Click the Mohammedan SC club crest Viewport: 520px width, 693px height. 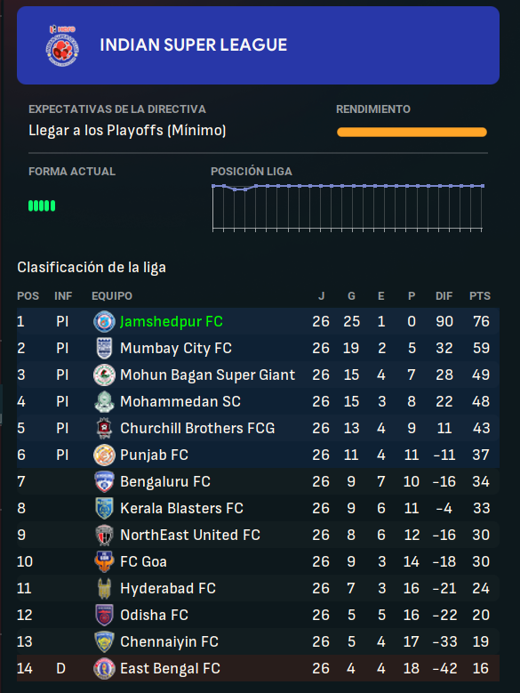click(x=104, y=401)
